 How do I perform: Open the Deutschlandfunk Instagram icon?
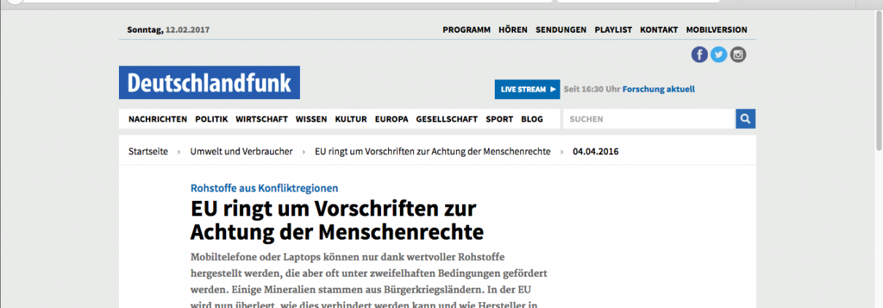click(x=738, y=55)
